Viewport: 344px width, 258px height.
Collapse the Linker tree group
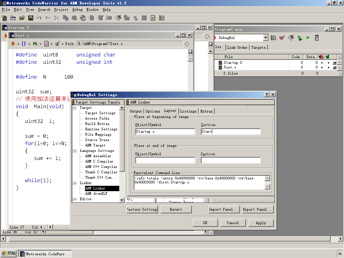coord(75,183)
